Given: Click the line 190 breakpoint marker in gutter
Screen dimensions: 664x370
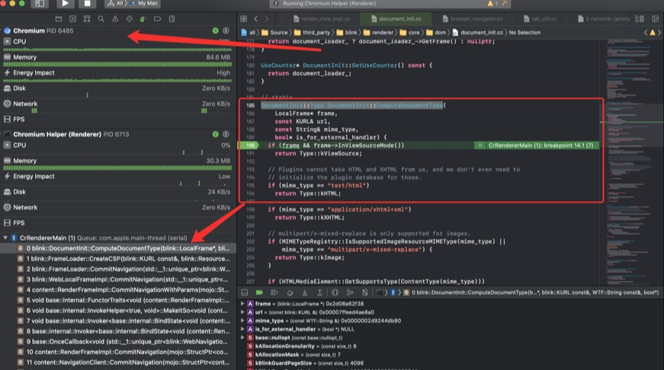Looking at the screenshot, I should coord(249,145).
